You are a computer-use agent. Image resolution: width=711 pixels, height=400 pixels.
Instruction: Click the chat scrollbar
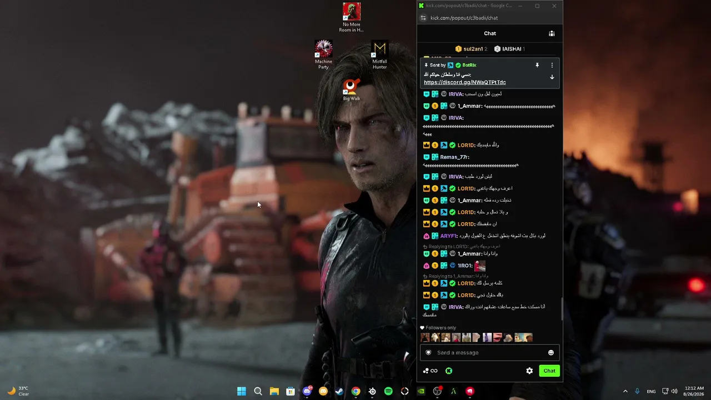[561, 308]
